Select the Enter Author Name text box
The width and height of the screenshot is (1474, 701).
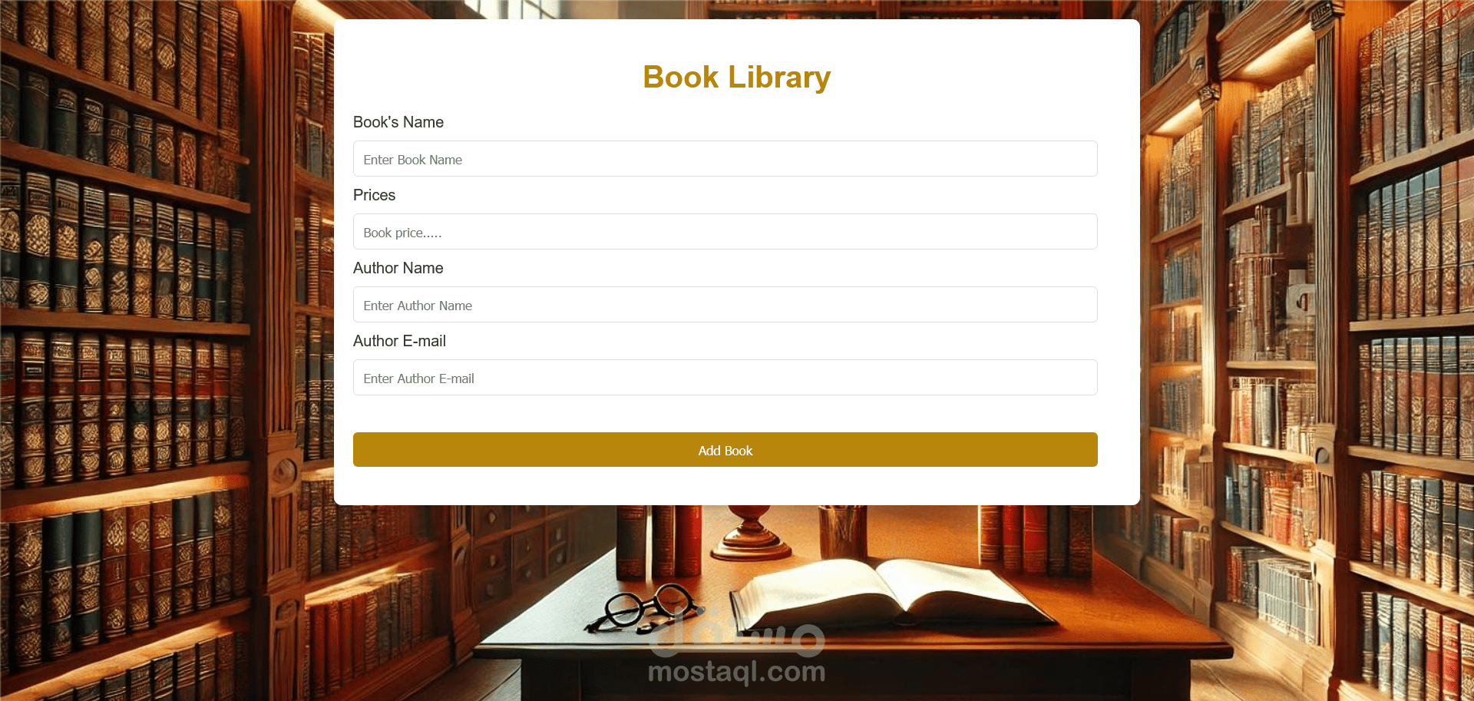click(725, 305)
